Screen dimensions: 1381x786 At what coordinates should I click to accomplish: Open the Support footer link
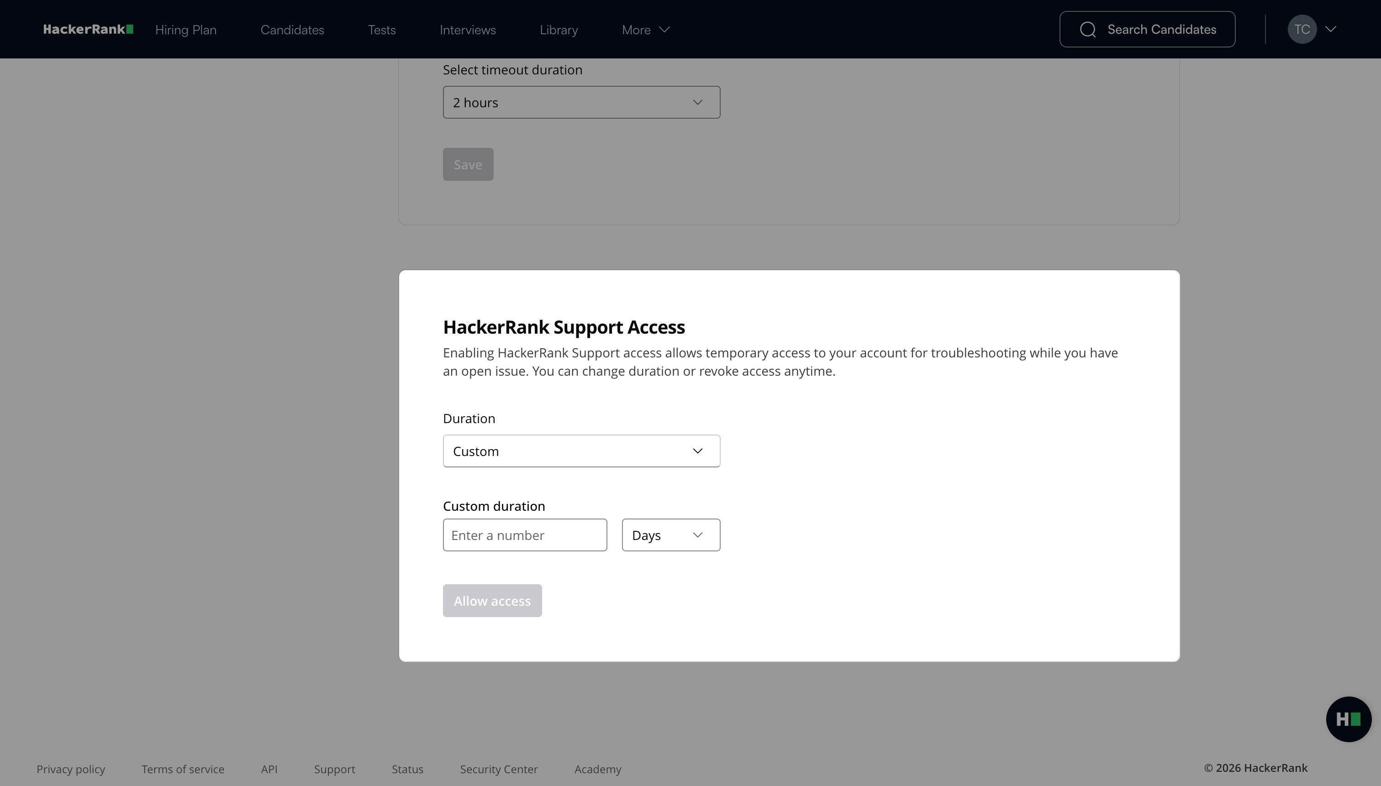tap(335, 769)
